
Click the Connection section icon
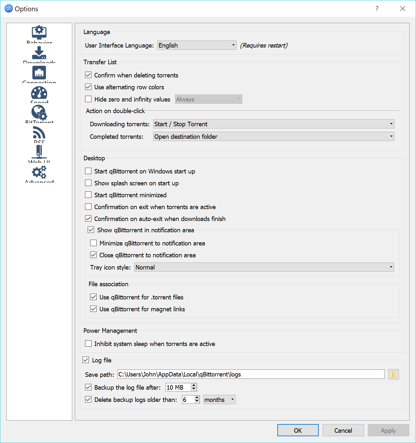(39, 73)
